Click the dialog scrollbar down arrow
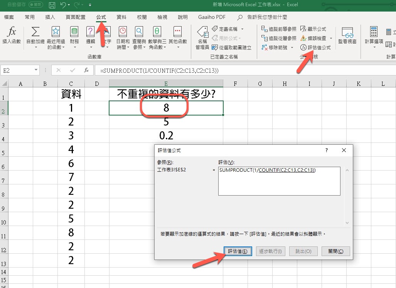The width and height of the screenshot is (396, 288). pos(347,223)
